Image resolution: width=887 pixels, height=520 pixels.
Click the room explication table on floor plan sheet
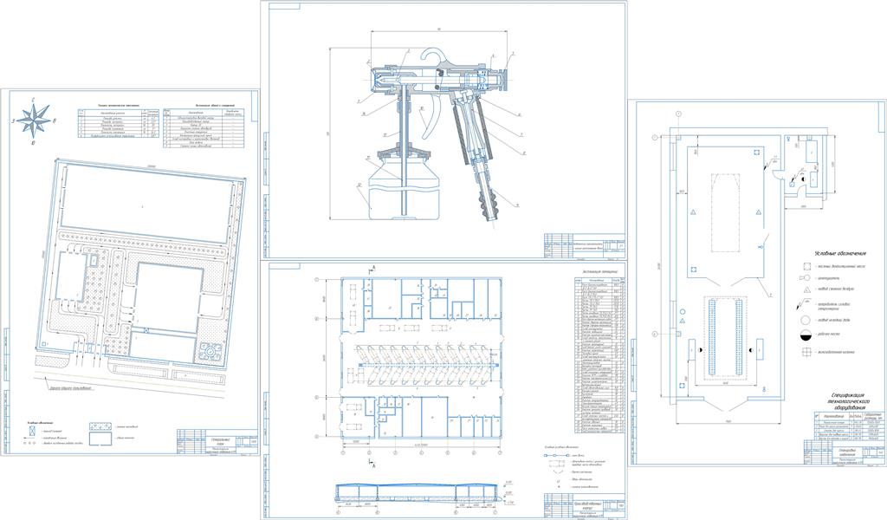pyautogui.click(x=599, y=356)
